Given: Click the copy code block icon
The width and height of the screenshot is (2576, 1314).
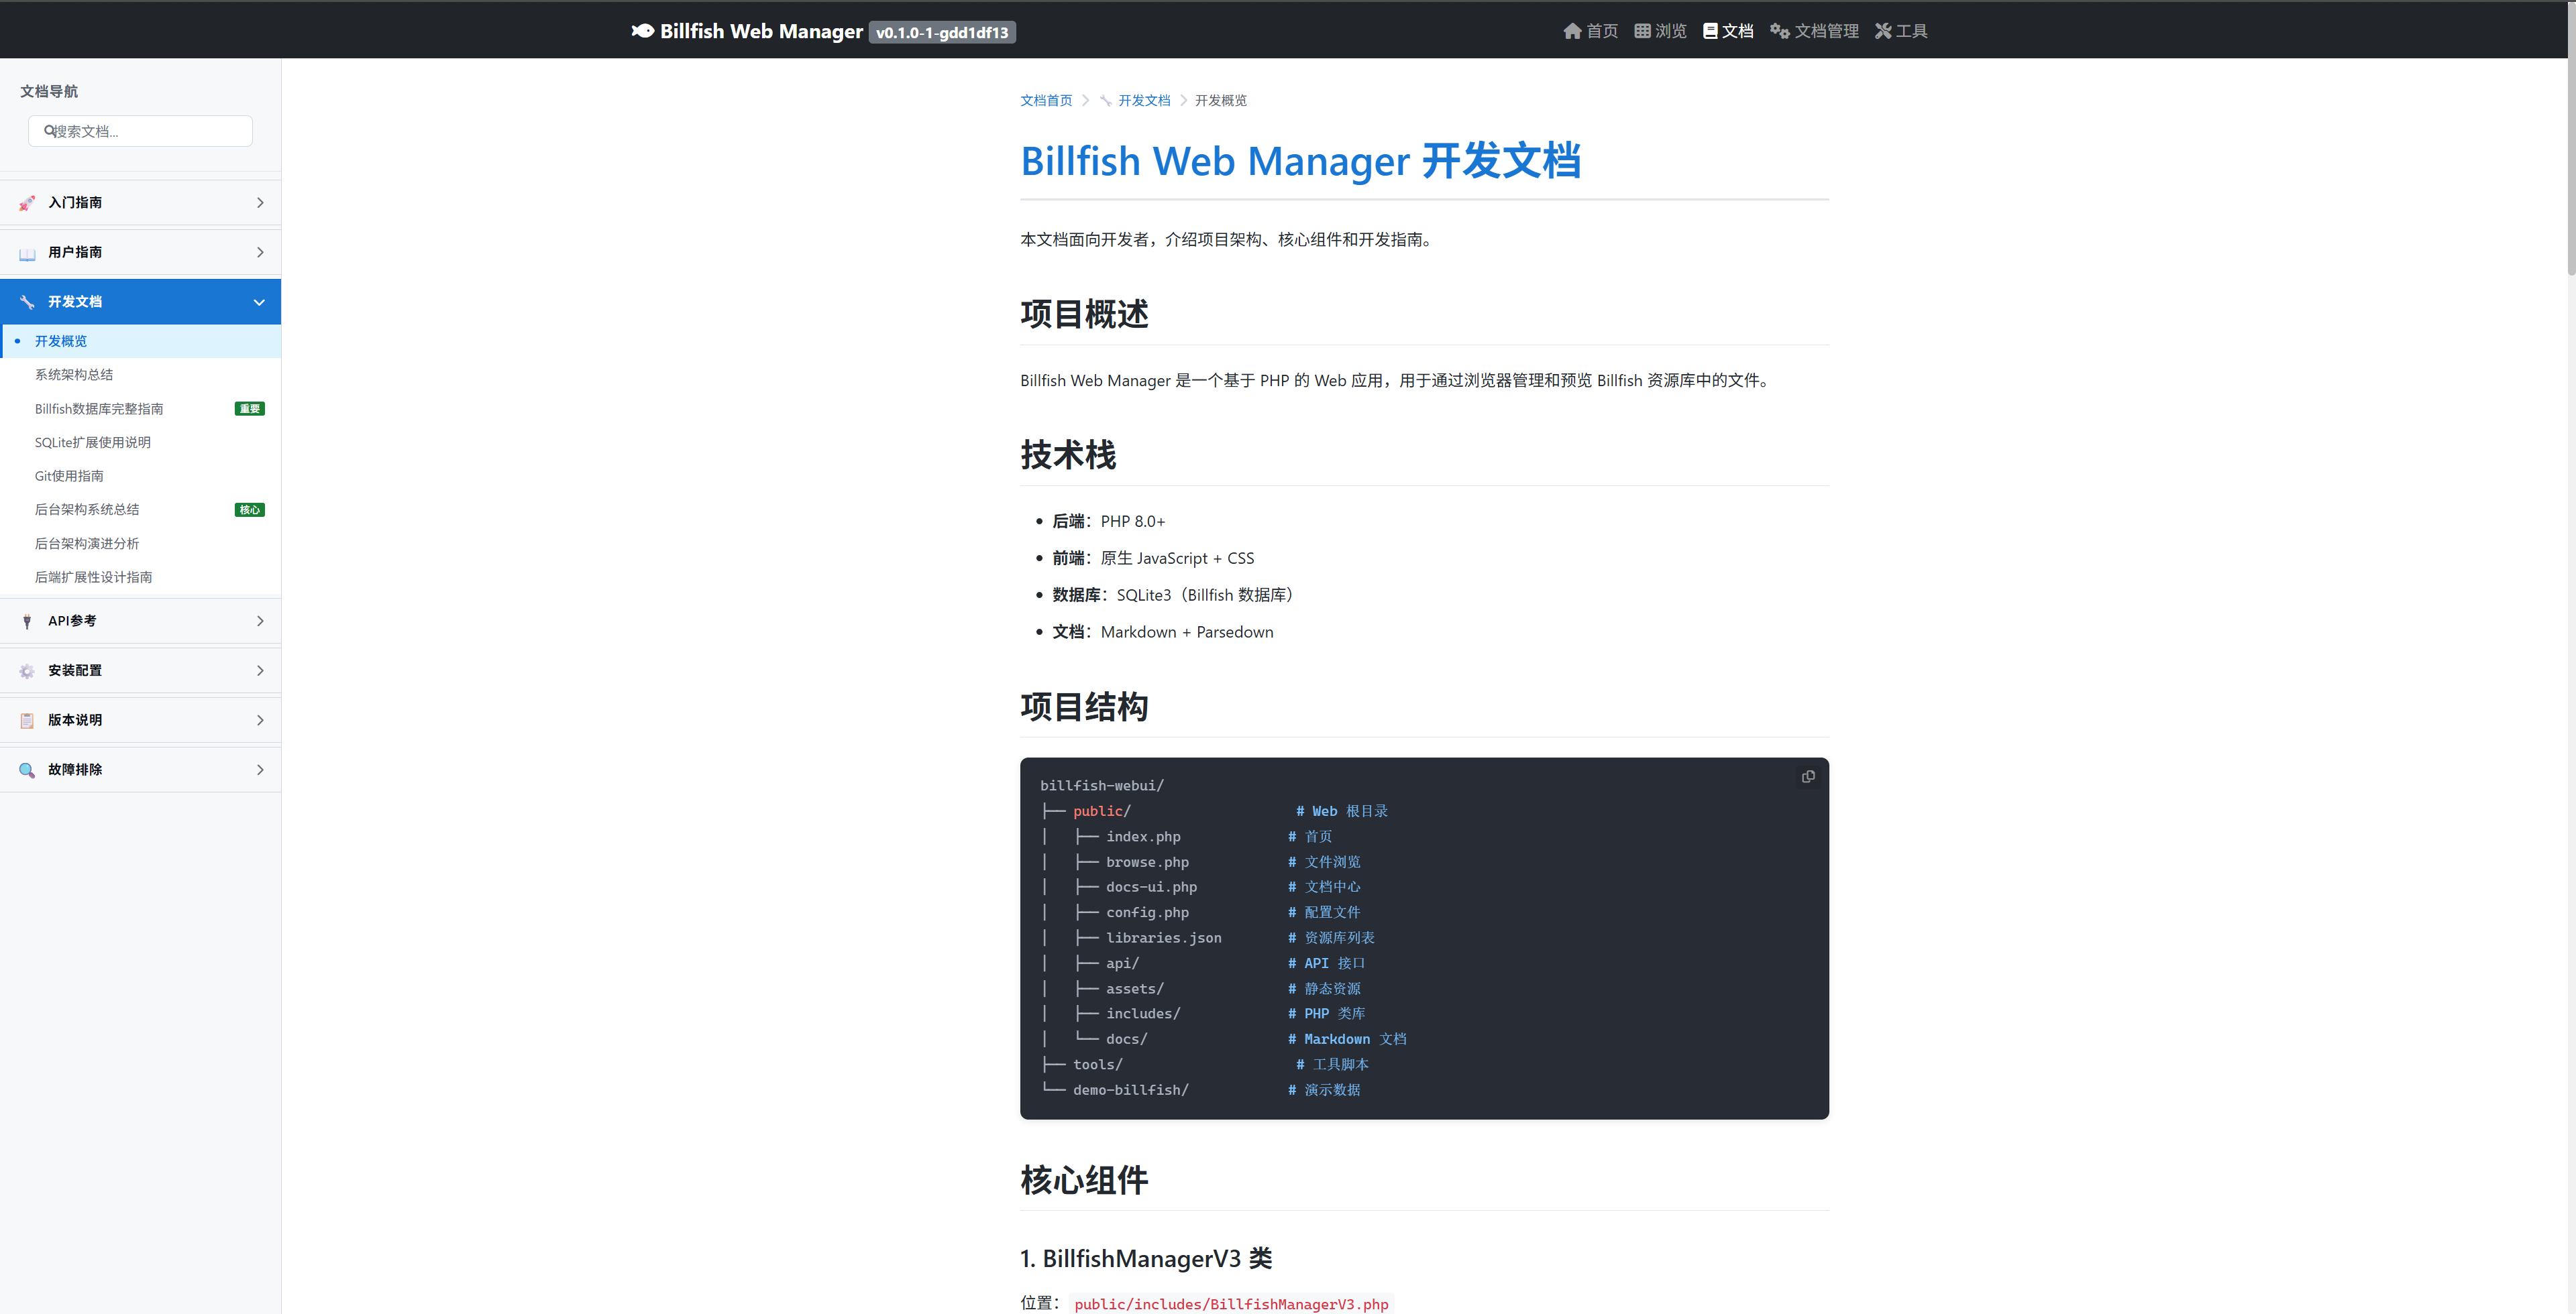Looking at the screenshot, I should click(1807, 776).
